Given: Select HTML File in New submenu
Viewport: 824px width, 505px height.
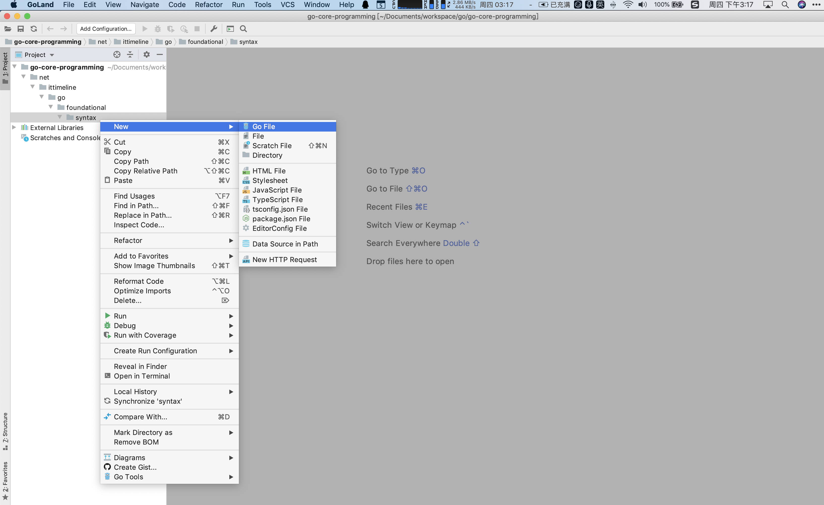Looking at the screenshot, I should [x=287, y=171].
